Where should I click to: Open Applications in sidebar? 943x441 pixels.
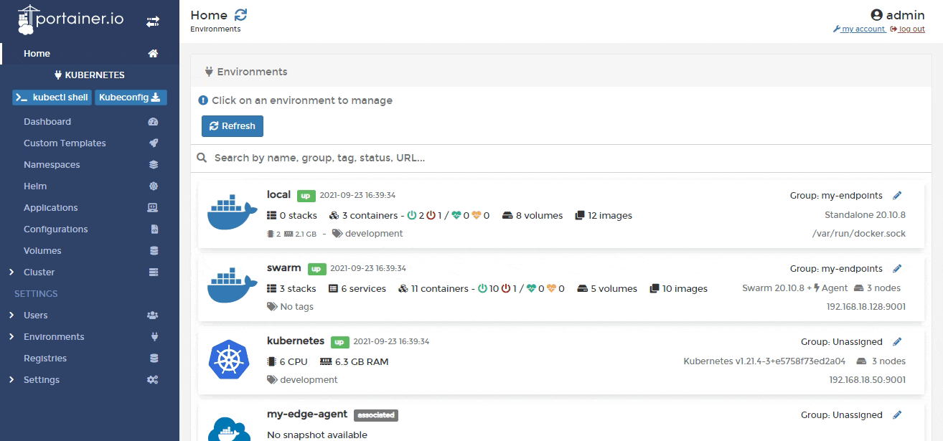[51, 208]
